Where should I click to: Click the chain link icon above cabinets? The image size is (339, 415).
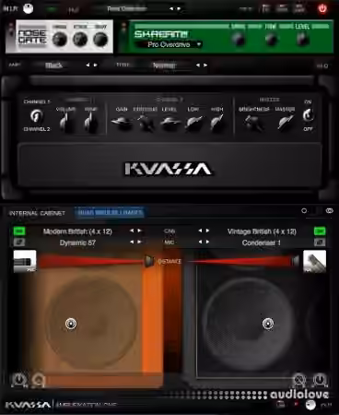point(329,211)
